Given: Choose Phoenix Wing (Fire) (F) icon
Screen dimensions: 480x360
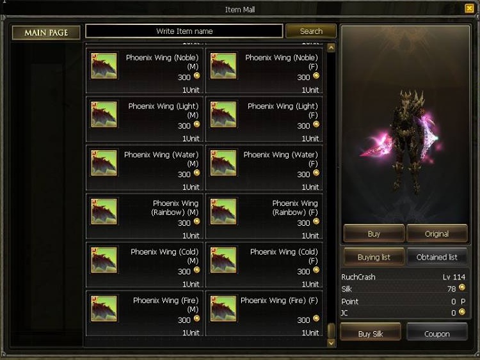Looking at the screenshot, I should 223,308.
